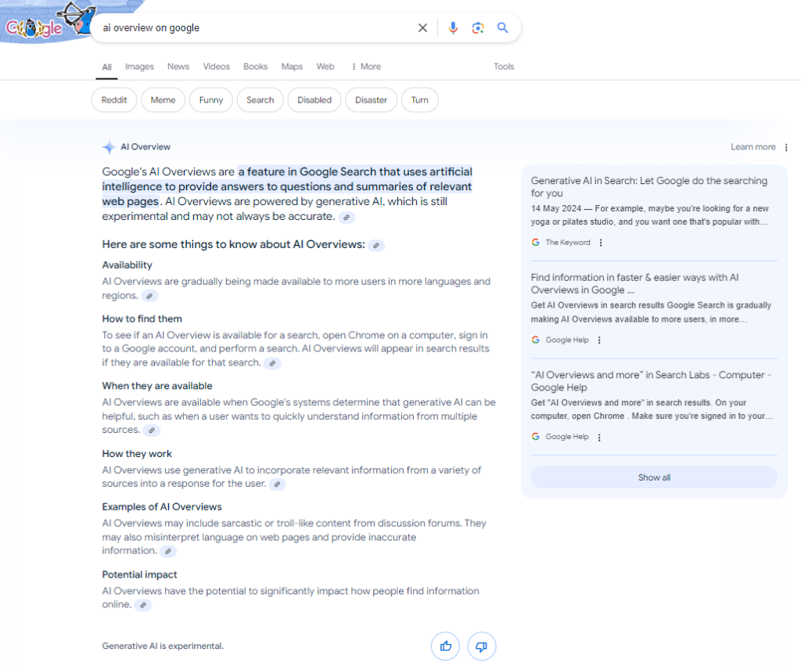801x670 pixels.
Task: Select the Meme filter chip
Action: [163, 100]
